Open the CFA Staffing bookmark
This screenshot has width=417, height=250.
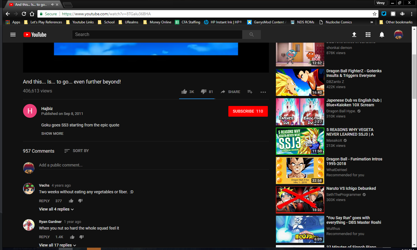point(187,22)
